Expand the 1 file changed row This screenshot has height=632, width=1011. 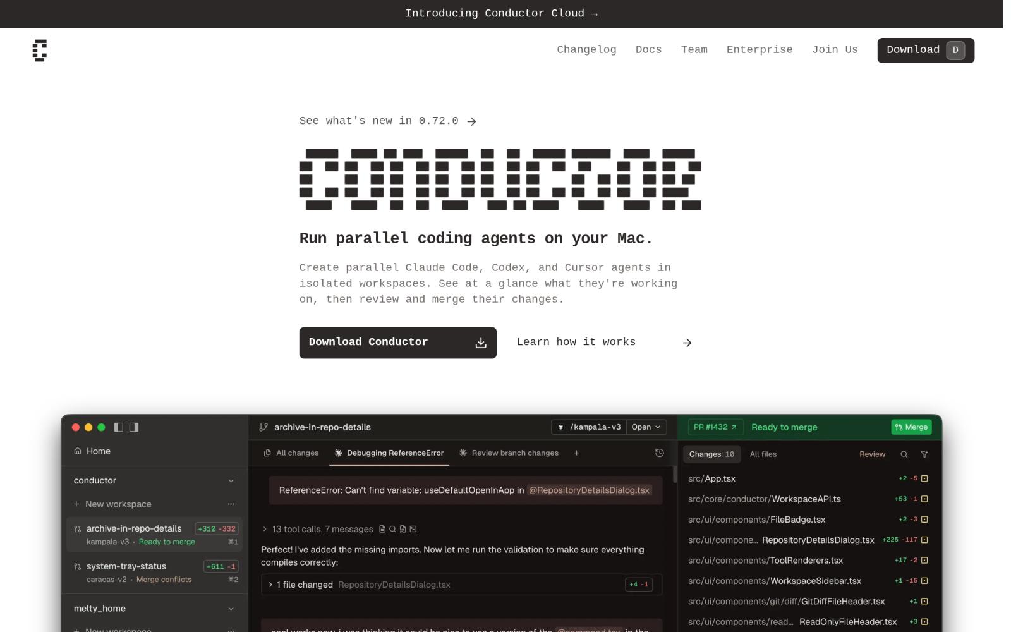pyautogui.click(x=461, y=585)
